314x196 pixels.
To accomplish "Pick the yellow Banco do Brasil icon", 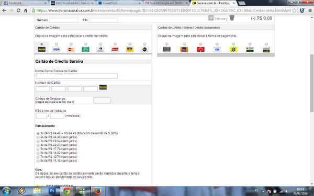I will [x=233, y=50].
